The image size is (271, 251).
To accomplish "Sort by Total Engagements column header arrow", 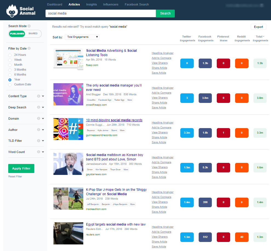I will coord(264,36).
